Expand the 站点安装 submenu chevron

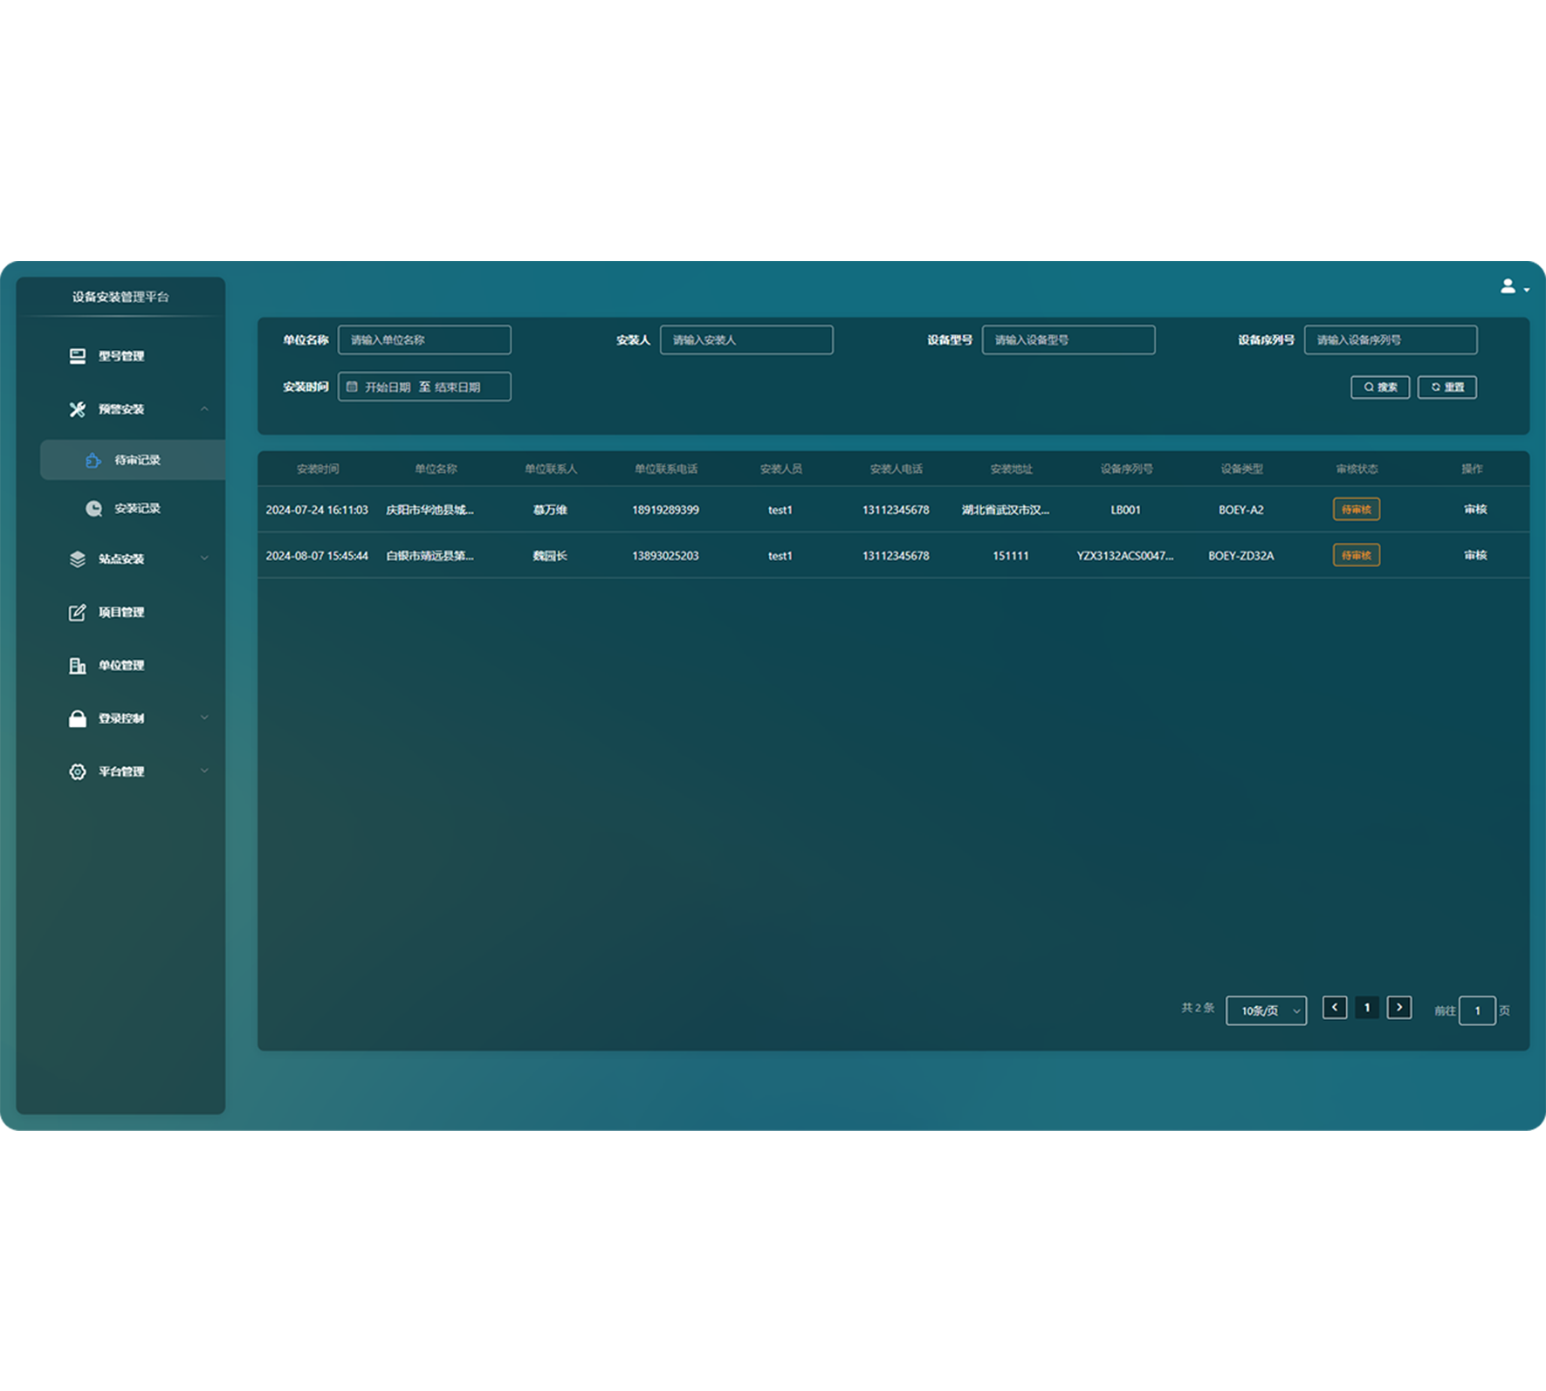(204, 558)
